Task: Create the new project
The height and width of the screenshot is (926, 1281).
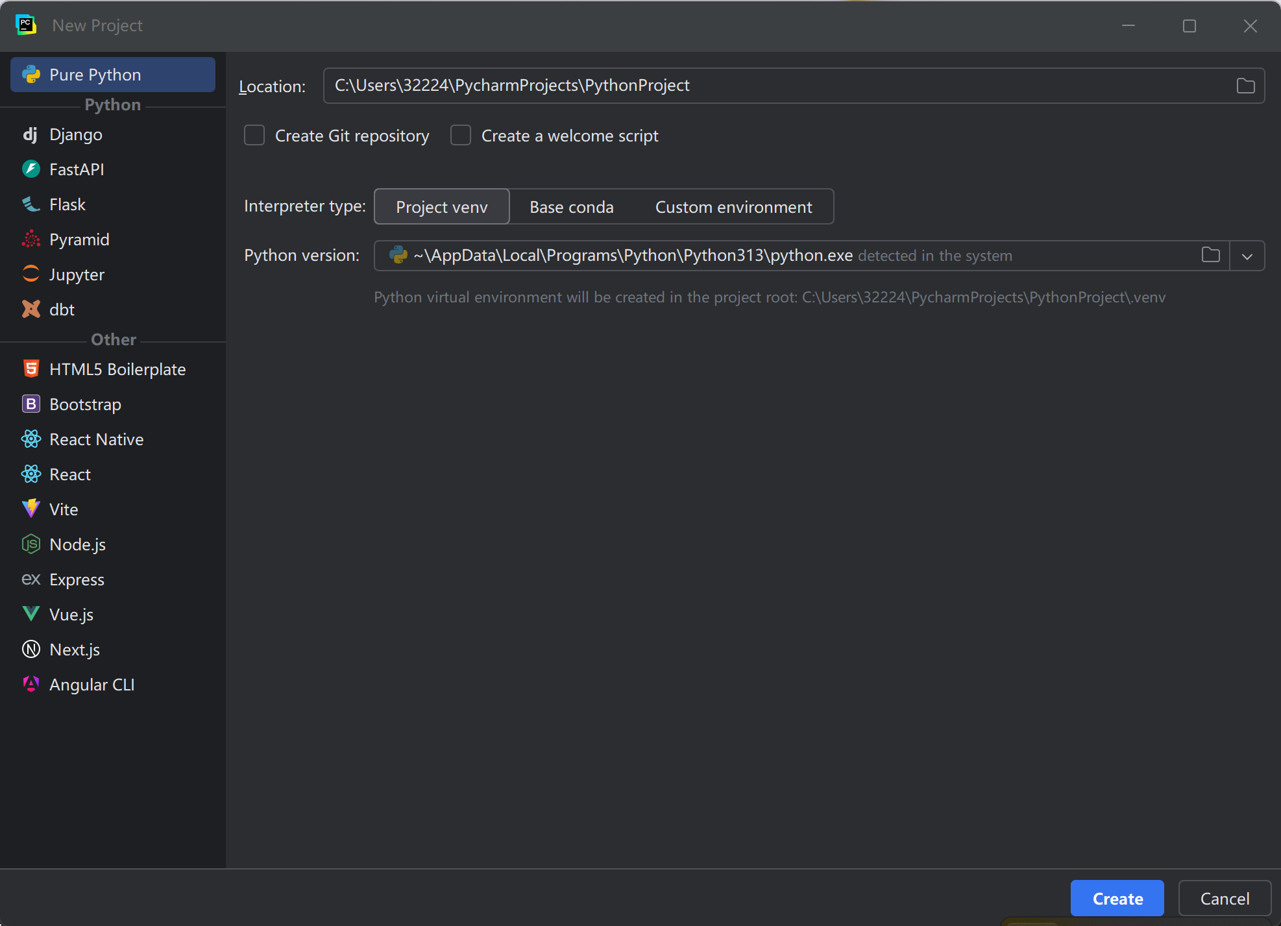Action: tap(1117, 898)
